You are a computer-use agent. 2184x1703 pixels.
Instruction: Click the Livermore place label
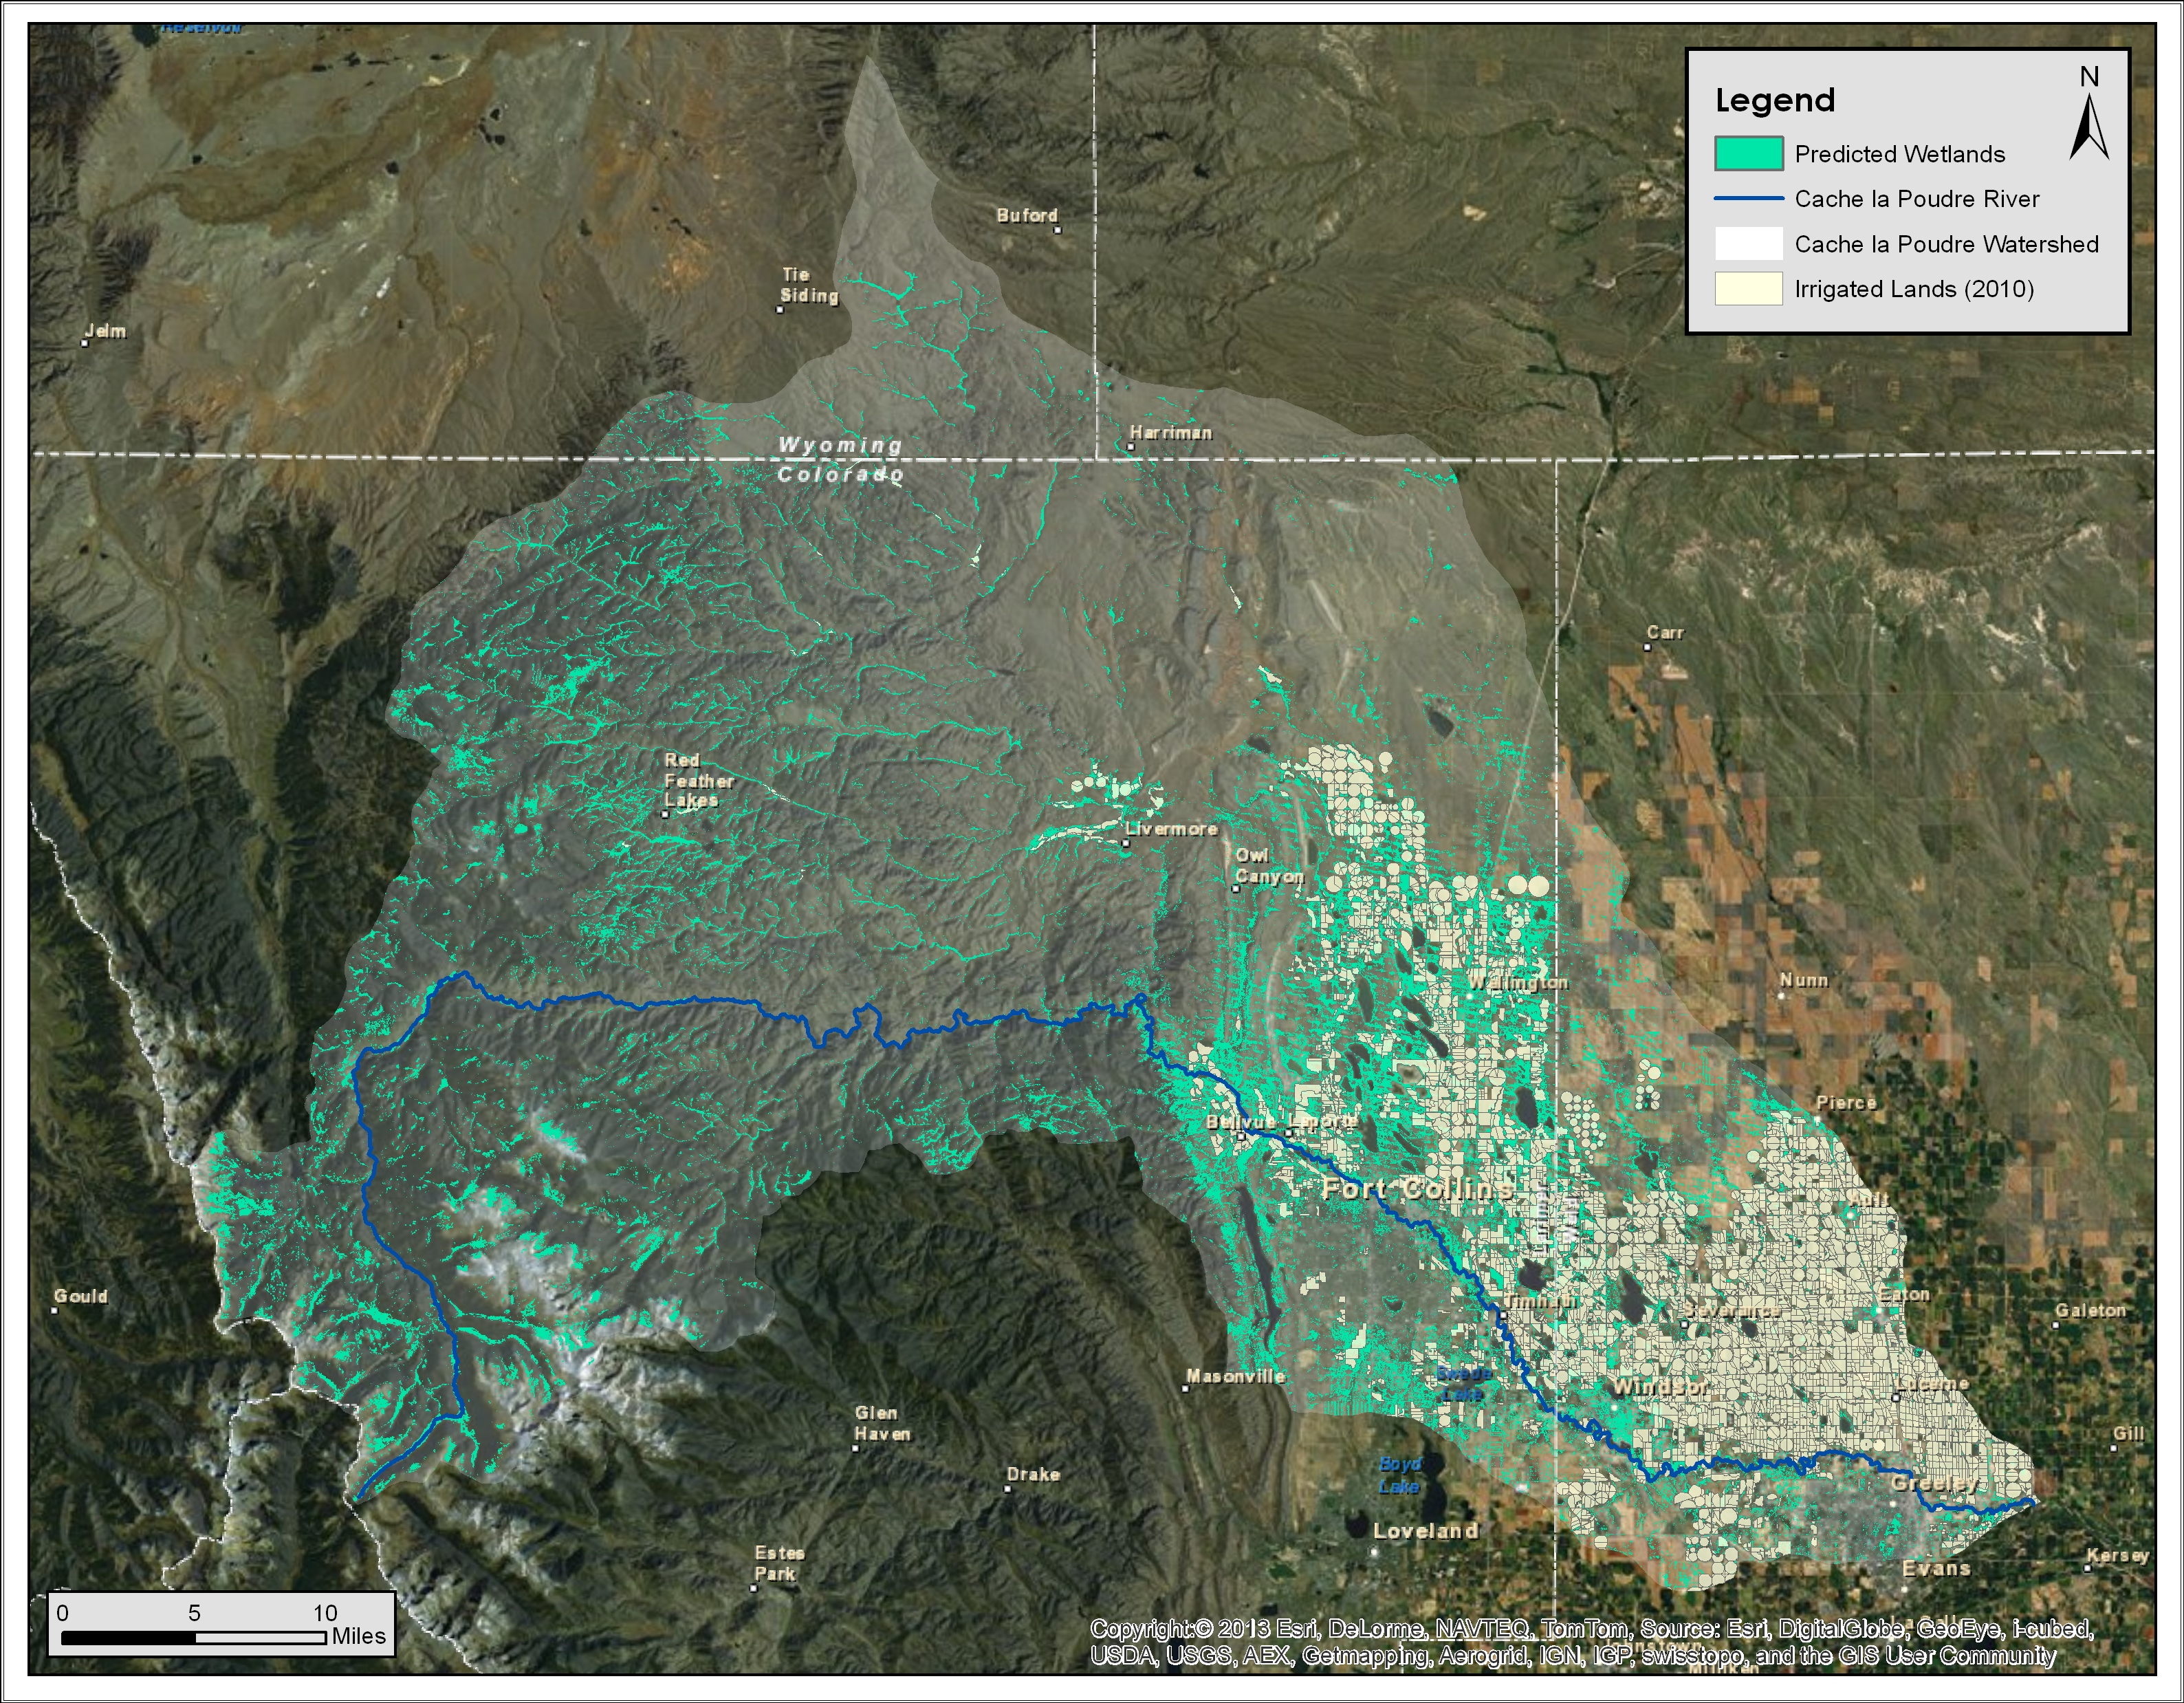coord(1171,829)
